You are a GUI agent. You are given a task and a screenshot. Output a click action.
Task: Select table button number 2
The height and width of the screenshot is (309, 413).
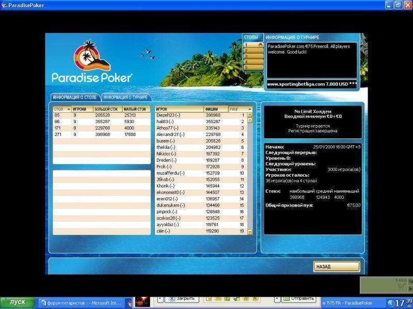tap(253, 50)
